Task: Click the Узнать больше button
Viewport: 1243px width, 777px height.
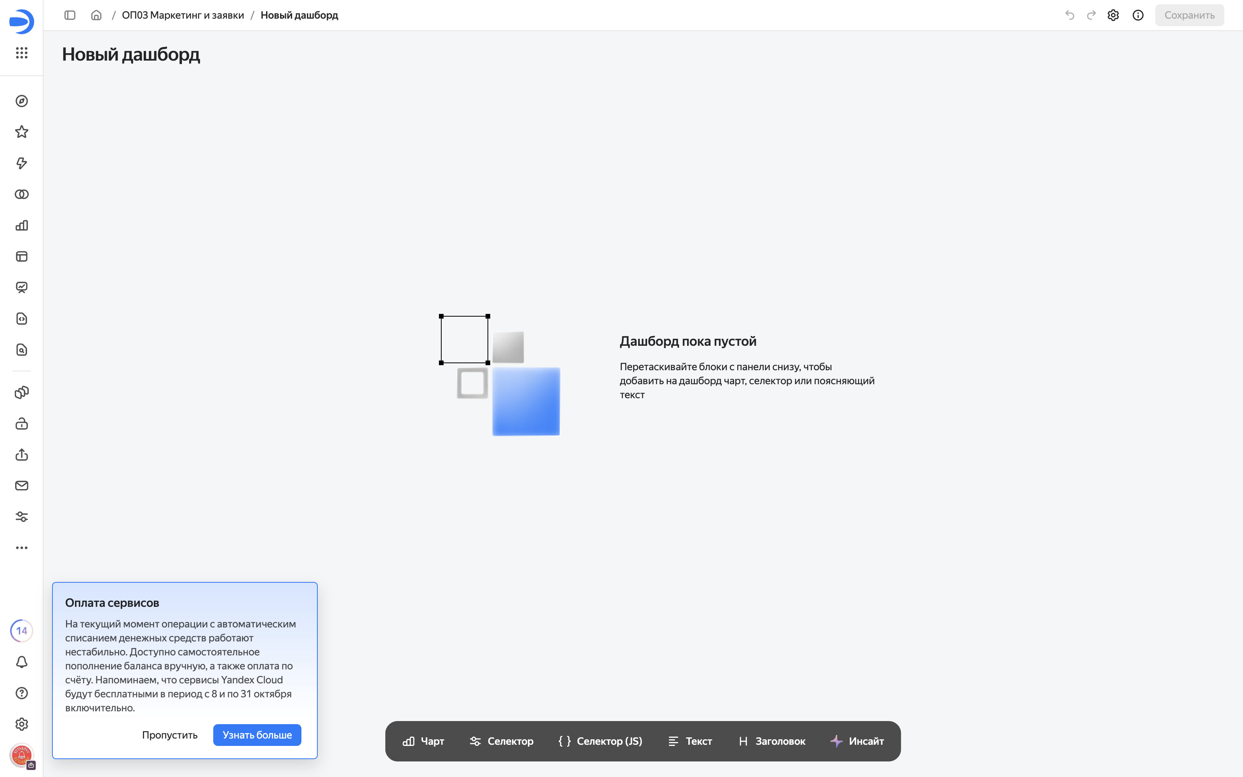Action: pyautogui.click(x=257, y=735)
